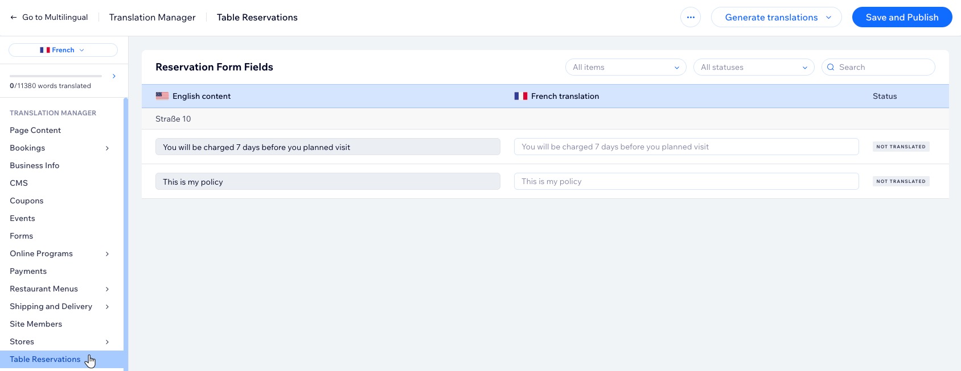The height and width of the screenshot is (371, 961).
Task: Open Page Content in the sidebar
Action: [x=35, y=130]
